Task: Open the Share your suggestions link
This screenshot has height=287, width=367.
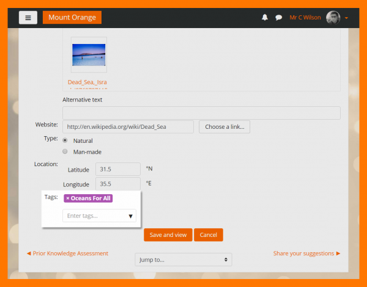Action: [x=306, y=253]
